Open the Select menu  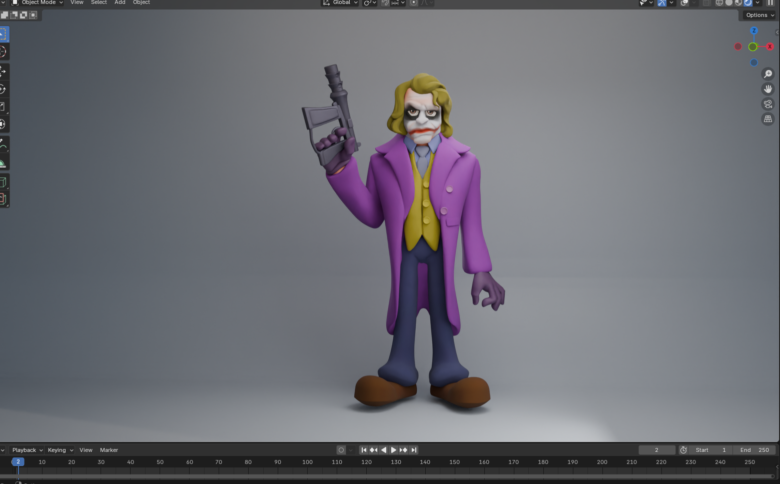(x=99, y=2)
